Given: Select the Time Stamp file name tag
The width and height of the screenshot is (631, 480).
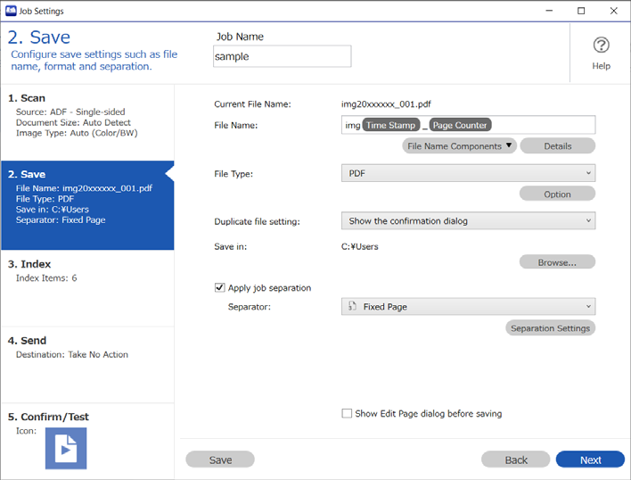Looking at the screenshot, I should tap(390, 125).
